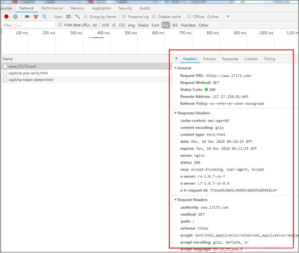Screen dimensions: 299x253
Task: Toggle the red filter funnel icon
Action: click(x=36, y=17)
